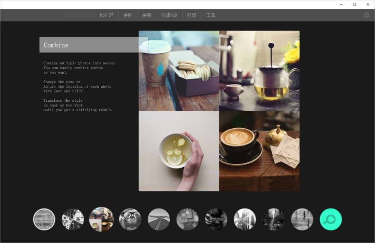Image resolution: width=375 pixels, height=243 pixels.
Task: Open the 打印 (Print) tab
Action: coord(192,15)
